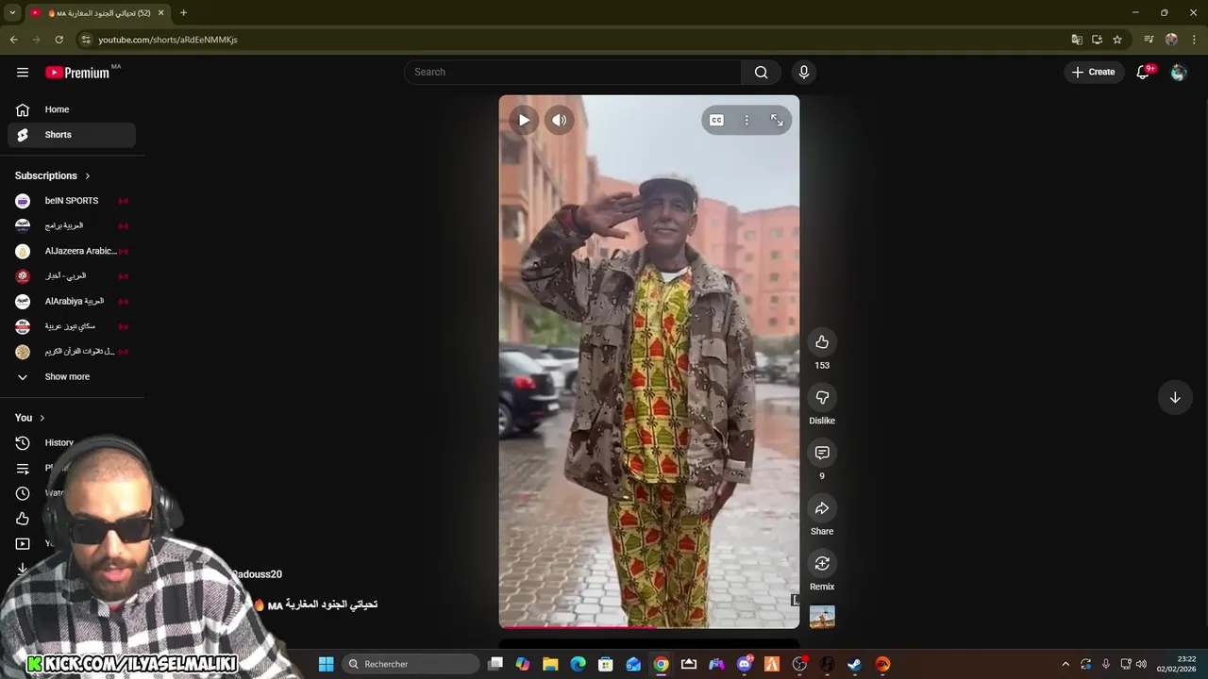Share this Short
1208x679 pixels.
(822, 508)
